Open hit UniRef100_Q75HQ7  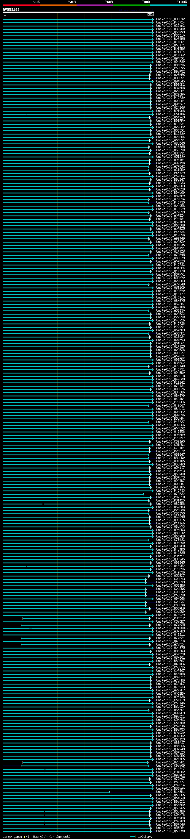click(x=170, y=778)
